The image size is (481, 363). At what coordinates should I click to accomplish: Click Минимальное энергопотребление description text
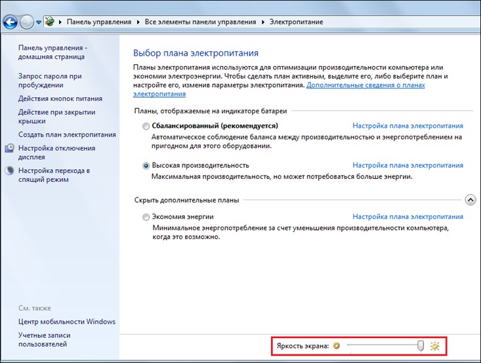click(301, 233)
